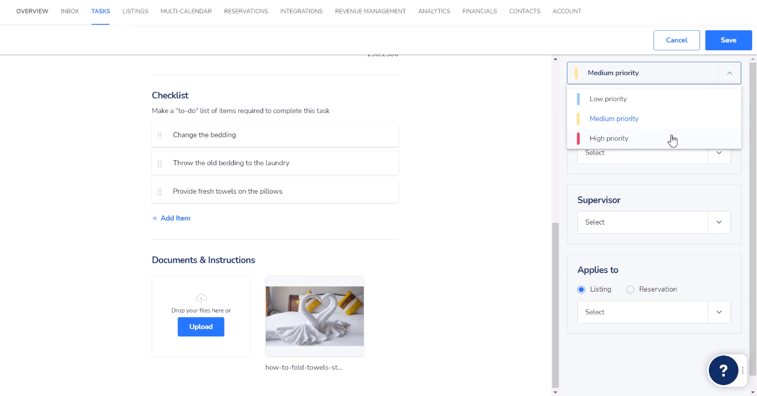Choose High priority option

[x=609, y=138]
